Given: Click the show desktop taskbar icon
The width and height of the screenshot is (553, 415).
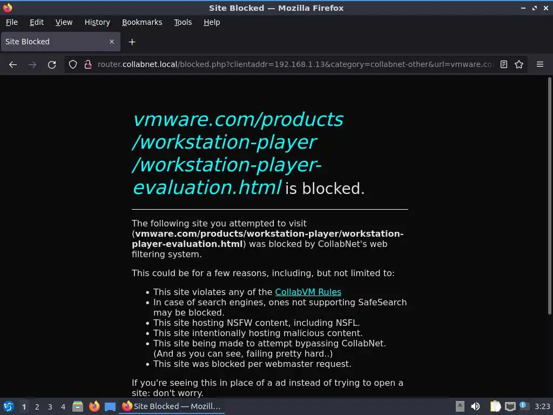Looking at the screenshot, I should click(x=110, y=406).
